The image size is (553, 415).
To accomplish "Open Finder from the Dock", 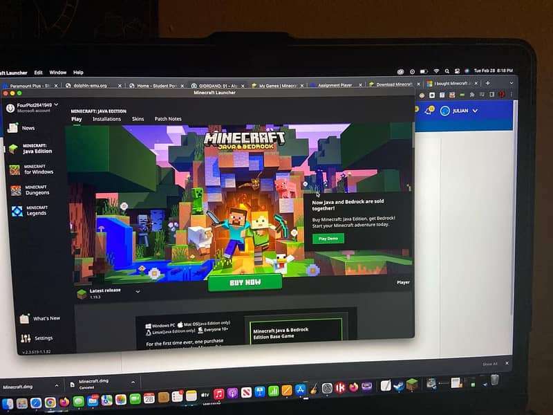I will tap(8, 403).
